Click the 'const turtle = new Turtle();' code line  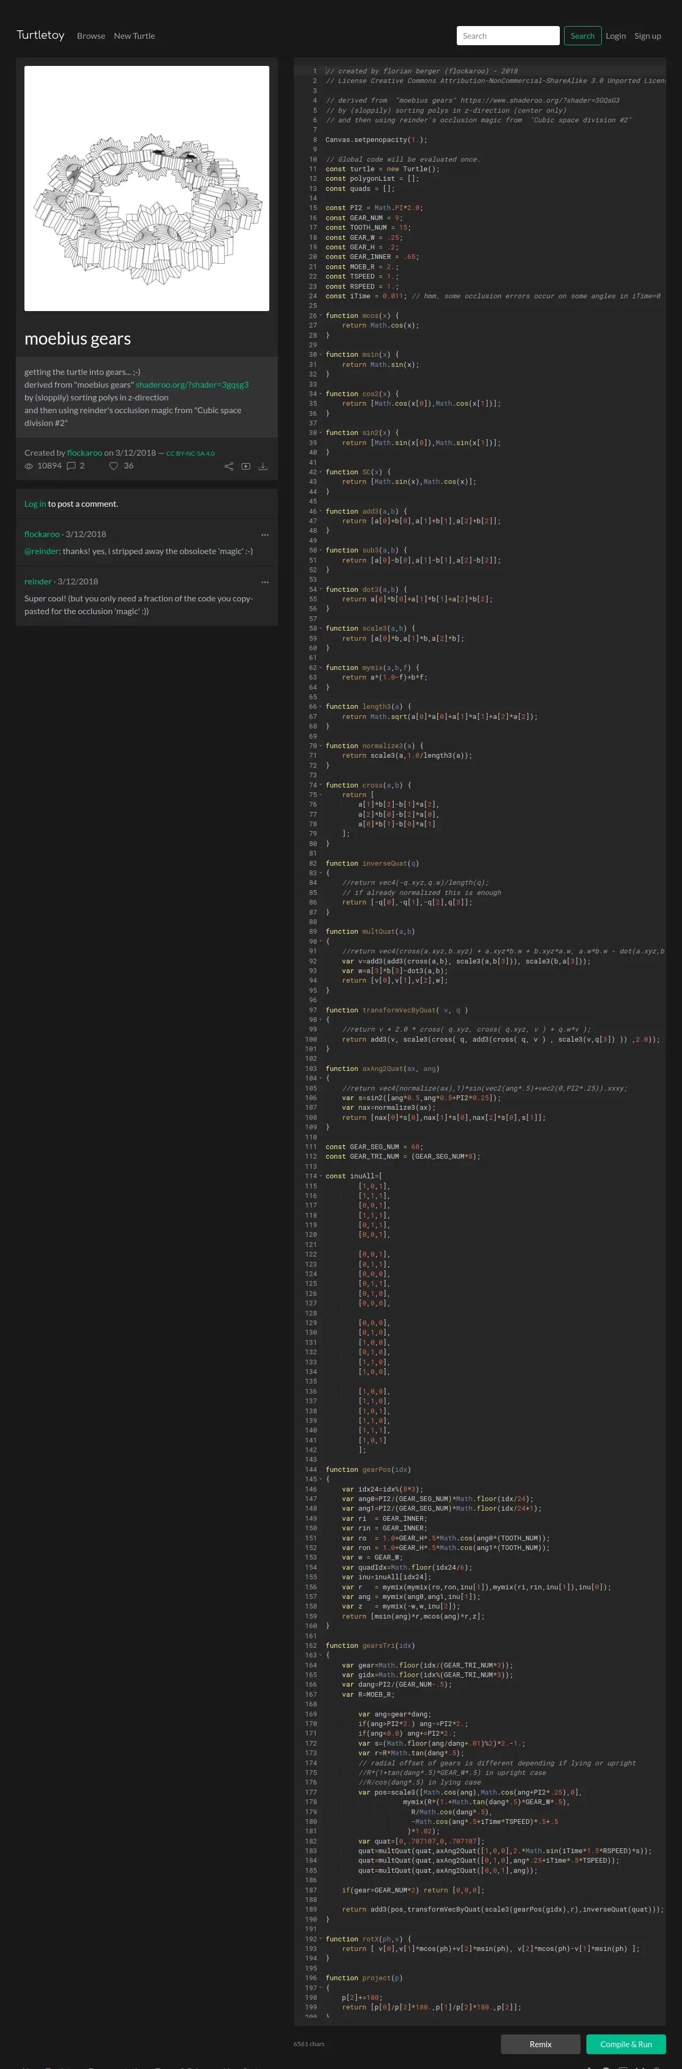pyautogui.click(x=383, y=169)
